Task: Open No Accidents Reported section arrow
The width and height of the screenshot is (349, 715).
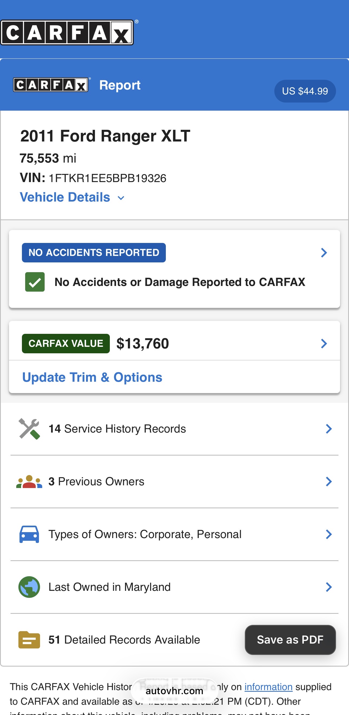Action: [324, 253]
